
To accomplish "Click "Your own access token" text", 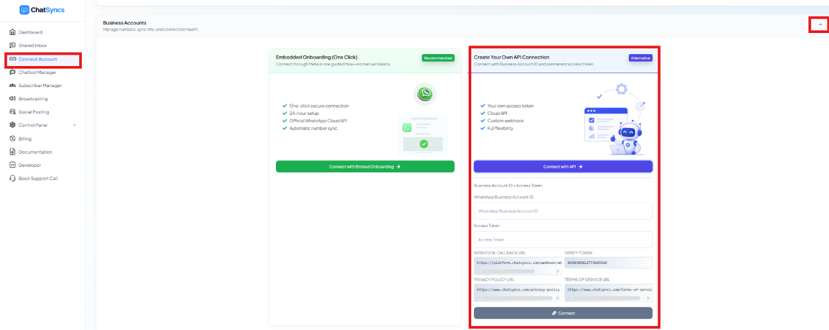I will click(511, 106).
